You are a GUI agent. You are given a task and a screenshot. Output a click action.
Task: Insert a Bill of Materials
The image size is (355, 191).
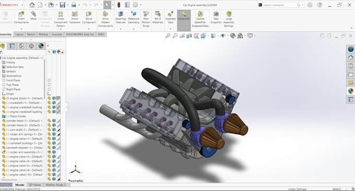click(x=158, y=18)
